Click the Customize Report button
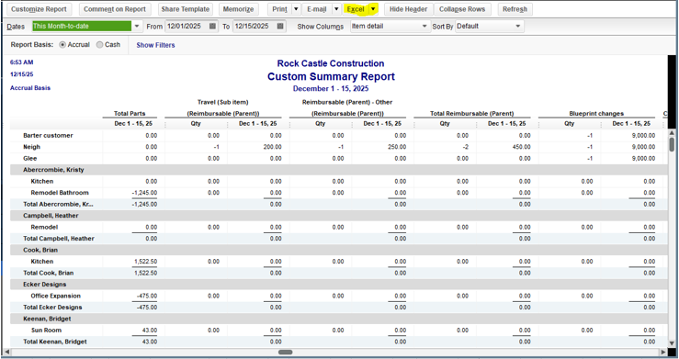 (x=39, y=9)
